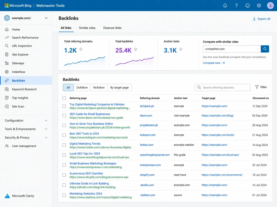Check the techjuice.pk row checkbox
This screenshot has height=207, width=277.
(x=64, y=106)
